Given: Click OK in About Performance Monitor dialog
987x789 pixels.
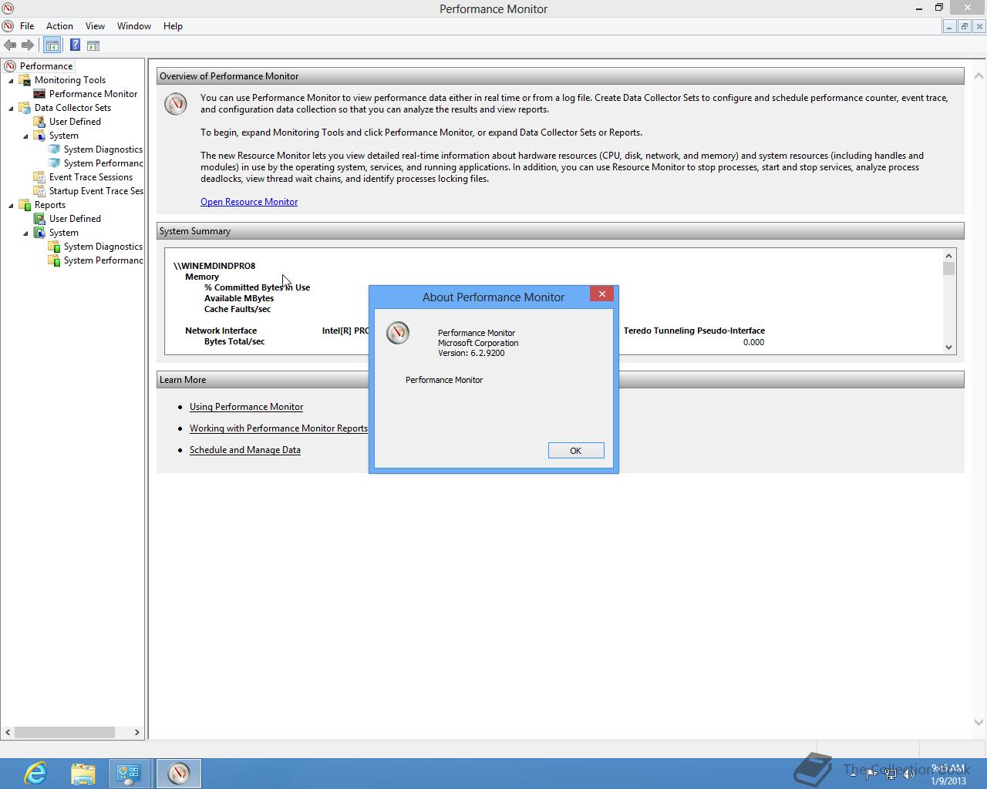Looking at the screenshot, I should 576,451.
